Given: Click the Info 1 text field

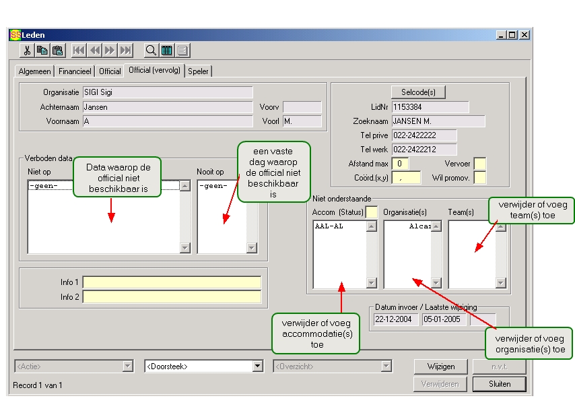Looking at the screenshot, I should pyautogui.click(x=172, y=282).
